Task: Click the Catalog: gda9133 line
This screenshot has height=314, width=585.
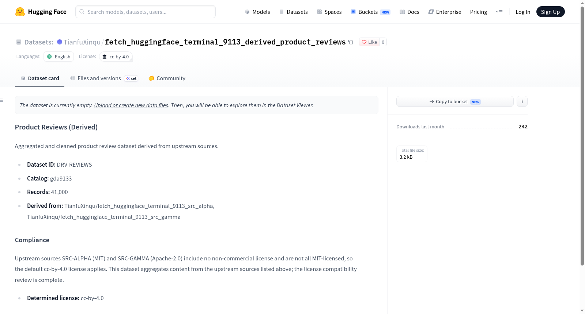Action: tap(49, 178)
